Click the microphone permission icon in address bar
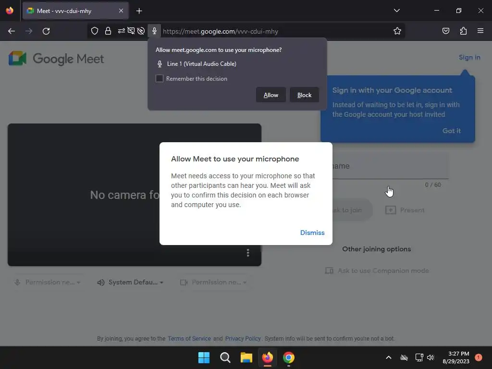The width and height of the screenshot is (492, 369). [x=154, y=31]
